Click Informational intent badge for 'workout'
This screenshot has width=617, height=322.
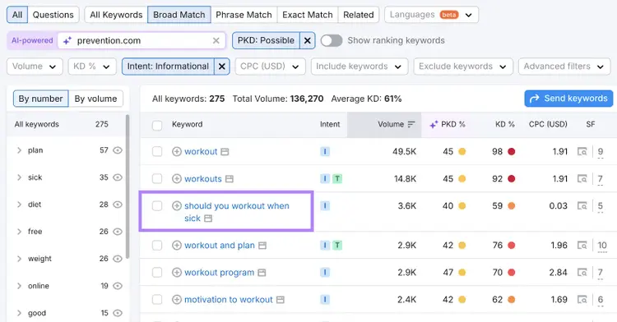325,152
